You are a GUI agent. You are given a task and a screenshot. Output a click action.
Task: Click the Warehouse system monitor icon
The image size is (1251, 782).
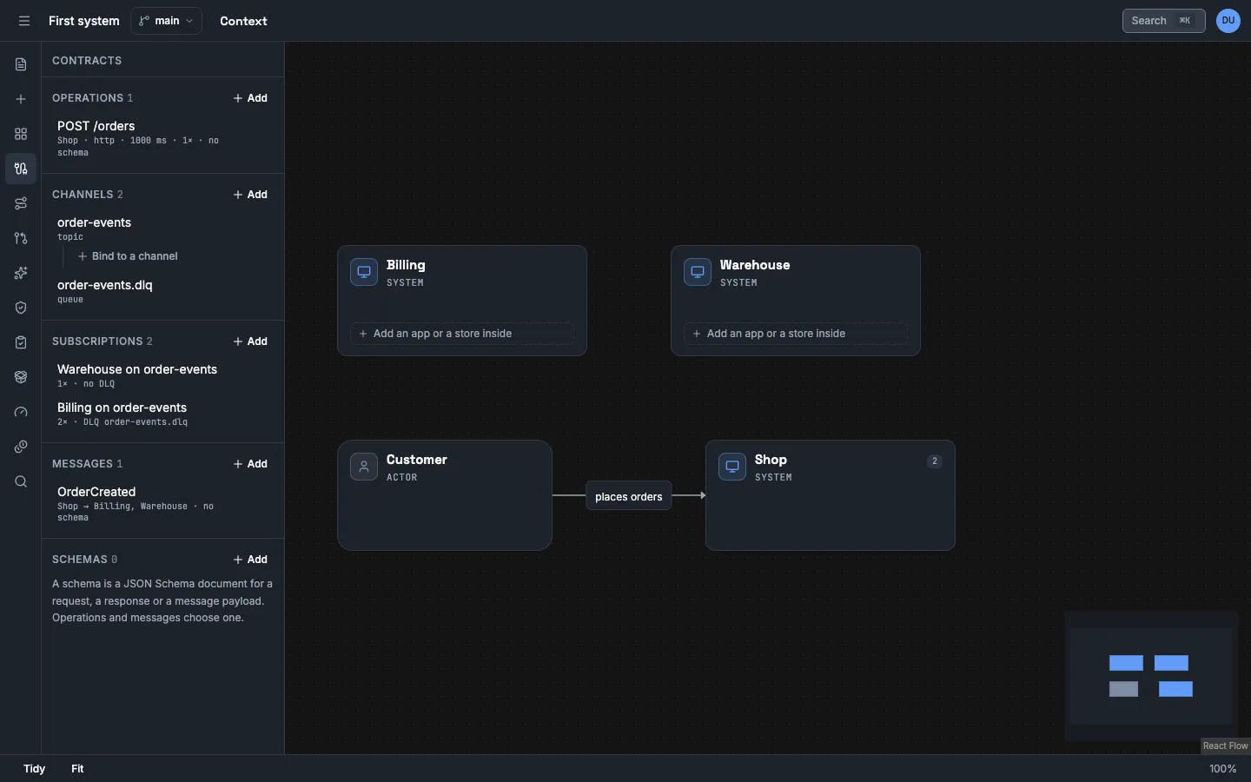tap(698, 272)
